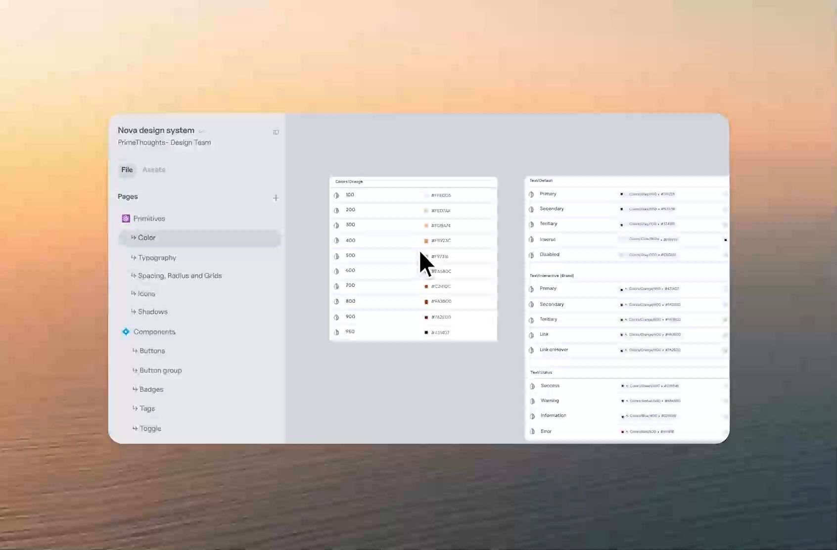Click the variable icon for Warning
This screenshot has height=550, width=837.
coord(532,401)
